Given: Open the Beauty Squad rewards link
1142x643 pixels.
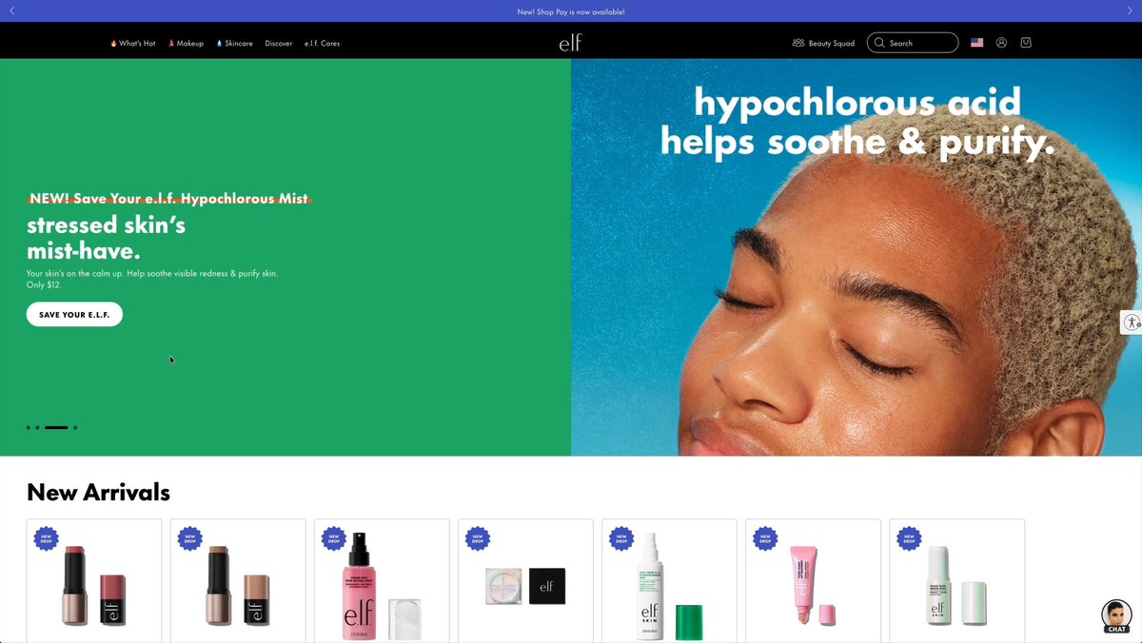Looking at the screenshot, I should [x=823, y=43].
